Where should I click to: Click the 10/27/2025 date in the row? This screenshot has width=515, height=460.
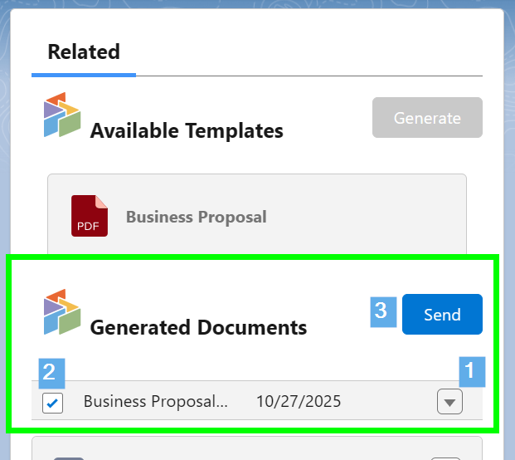pos(299,402)
